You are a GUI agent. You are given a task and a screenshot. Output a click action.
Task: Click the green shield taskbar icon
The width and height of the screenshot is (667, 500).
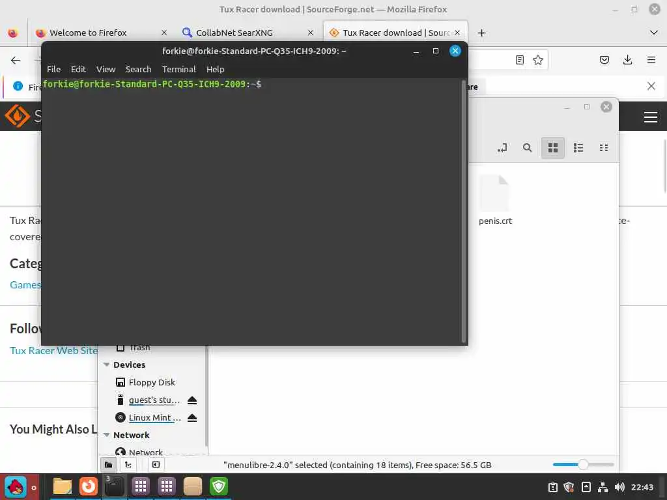click(x=219, y=486)
